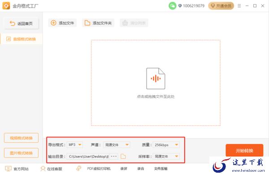Maximize the 金舟格式工厂 window
Viewport: 269px width, 174px height.
255,6
